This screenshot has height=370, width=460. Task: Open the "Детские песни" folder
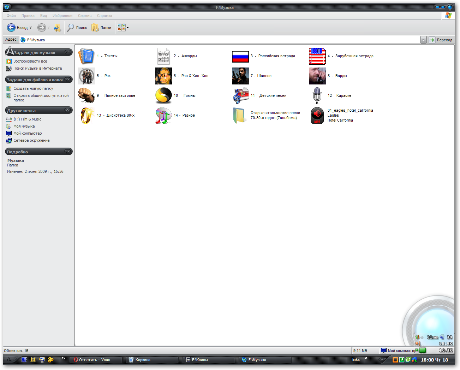[x=240, y=95]
